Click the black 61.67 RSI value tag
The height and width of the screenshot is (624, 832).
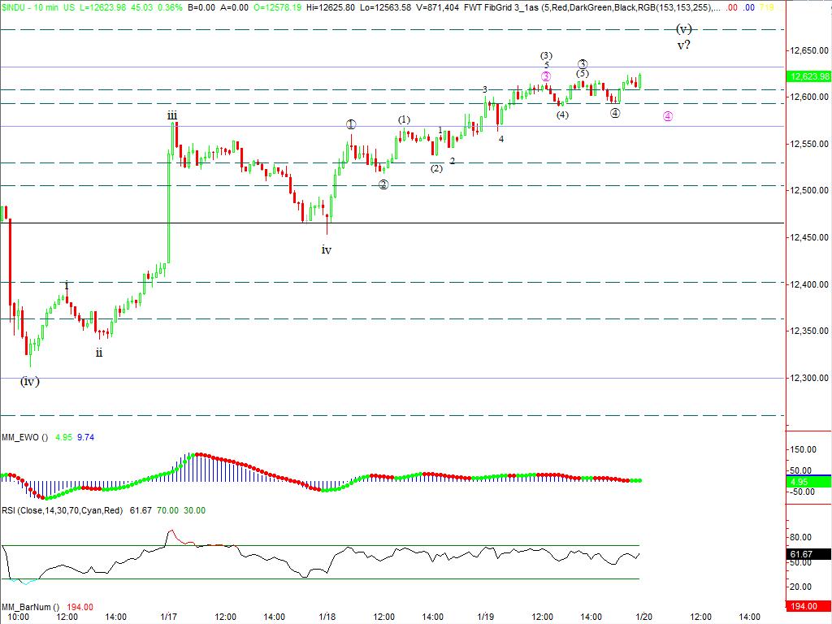coord(808,554)
